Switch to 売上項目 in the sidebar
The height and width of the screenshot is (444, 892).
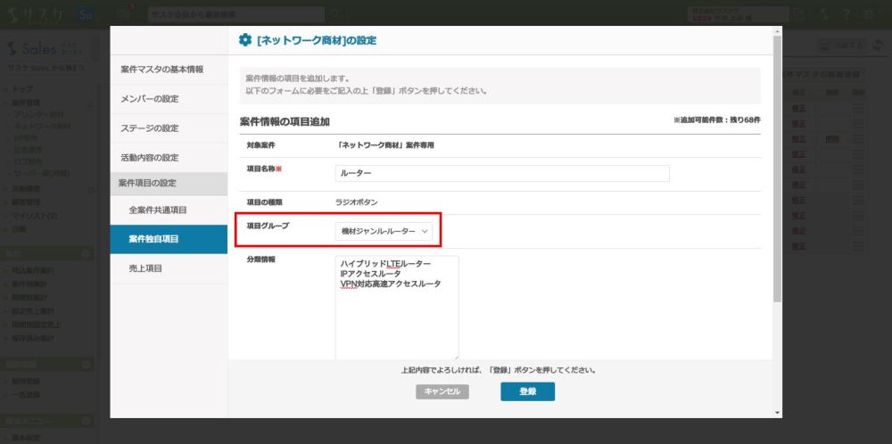pos(145,268)
